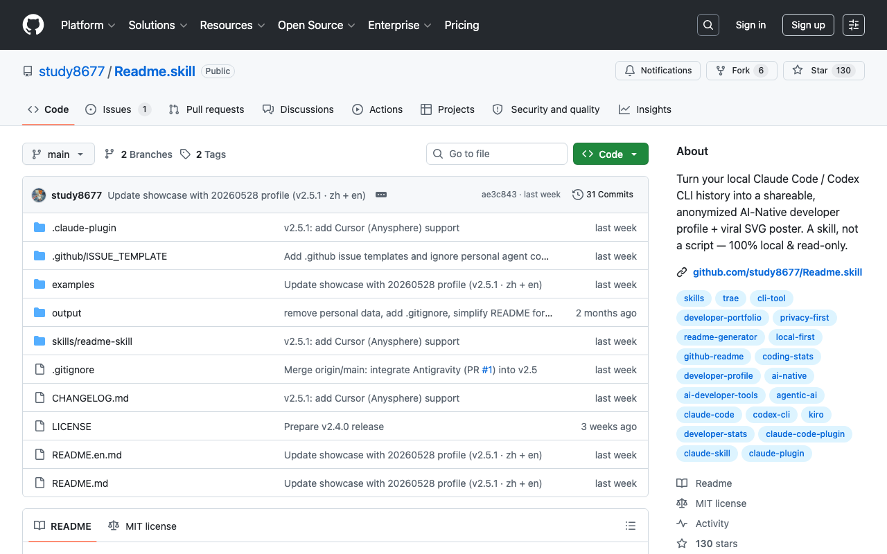The image size is (887, 554).
Task: Expand the Open Source header menu
Action: [x=317, y=25]
